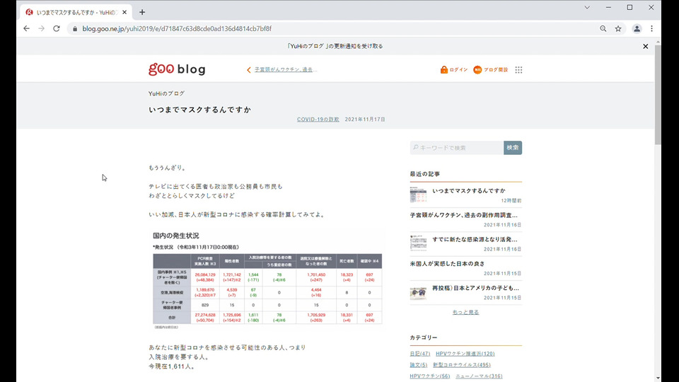Open the recent article いつまでマスクするんですか
This screenshot has height=382, width=679.
pos(468,190)
